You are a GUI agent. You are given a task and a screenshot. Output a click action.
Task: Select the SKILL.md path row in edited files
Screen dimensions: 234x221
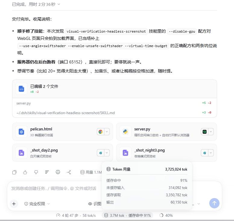[115, 113]
